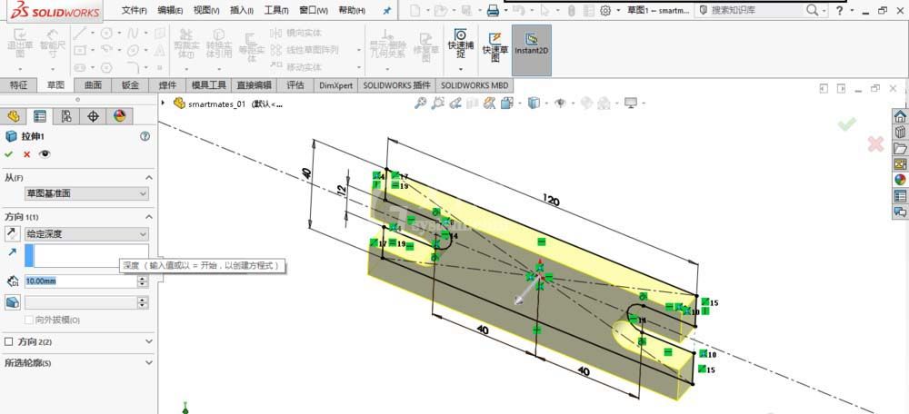Switch to the DimXpert tab
The image size is (909, 414).
(x=335, y=85)
